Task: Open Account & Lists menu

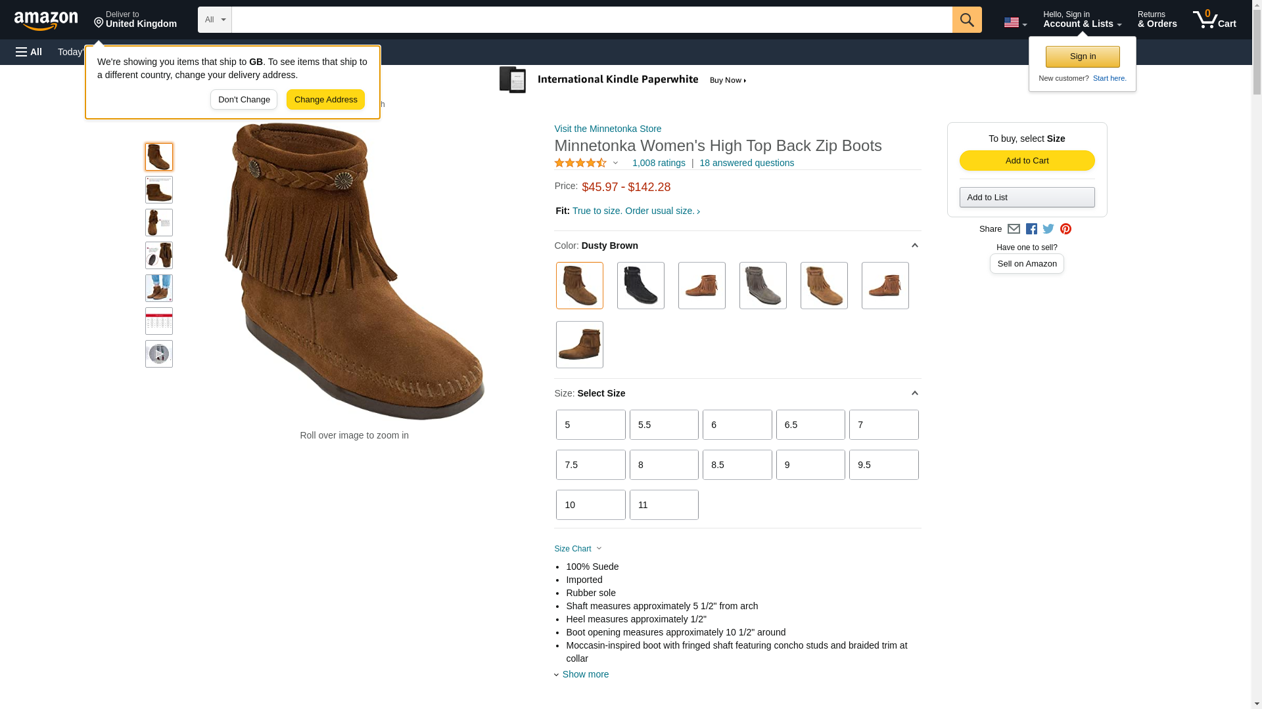Action: click(x=1082, y=20)
